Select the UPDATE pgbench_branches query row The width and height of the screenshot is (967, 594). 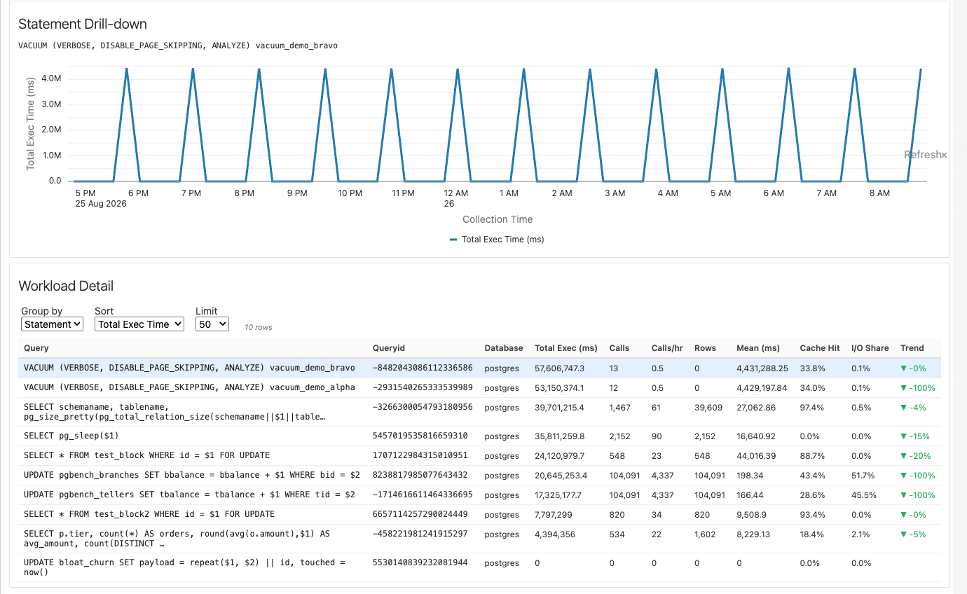point(479,475)
